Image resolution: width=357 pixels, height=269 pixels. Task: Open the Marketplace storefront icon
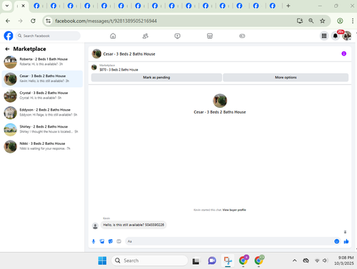(x=210, y=36)
